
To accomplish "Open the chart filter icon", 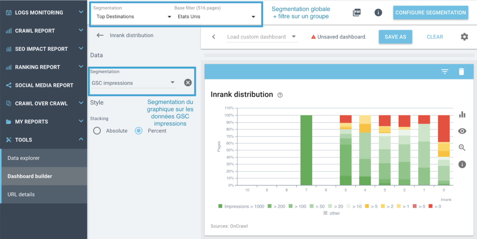I will [445, 71].
